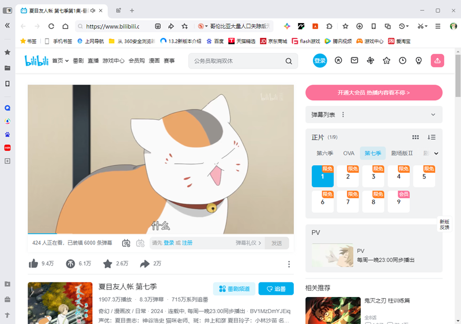Select the 剧场版Ⅱ tab
This screenshot has width=461, height=324.
pos(402,153)
